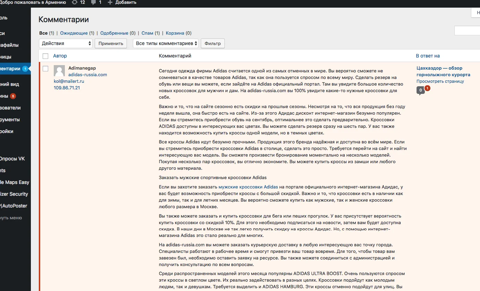Sort comments by the Автор column
480x291 pixels.
pyautogui.click(x=60, y=56)
